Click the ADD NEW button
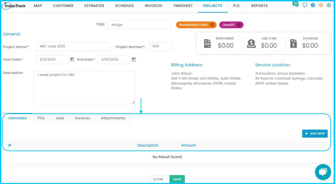 tap(315, 133)
